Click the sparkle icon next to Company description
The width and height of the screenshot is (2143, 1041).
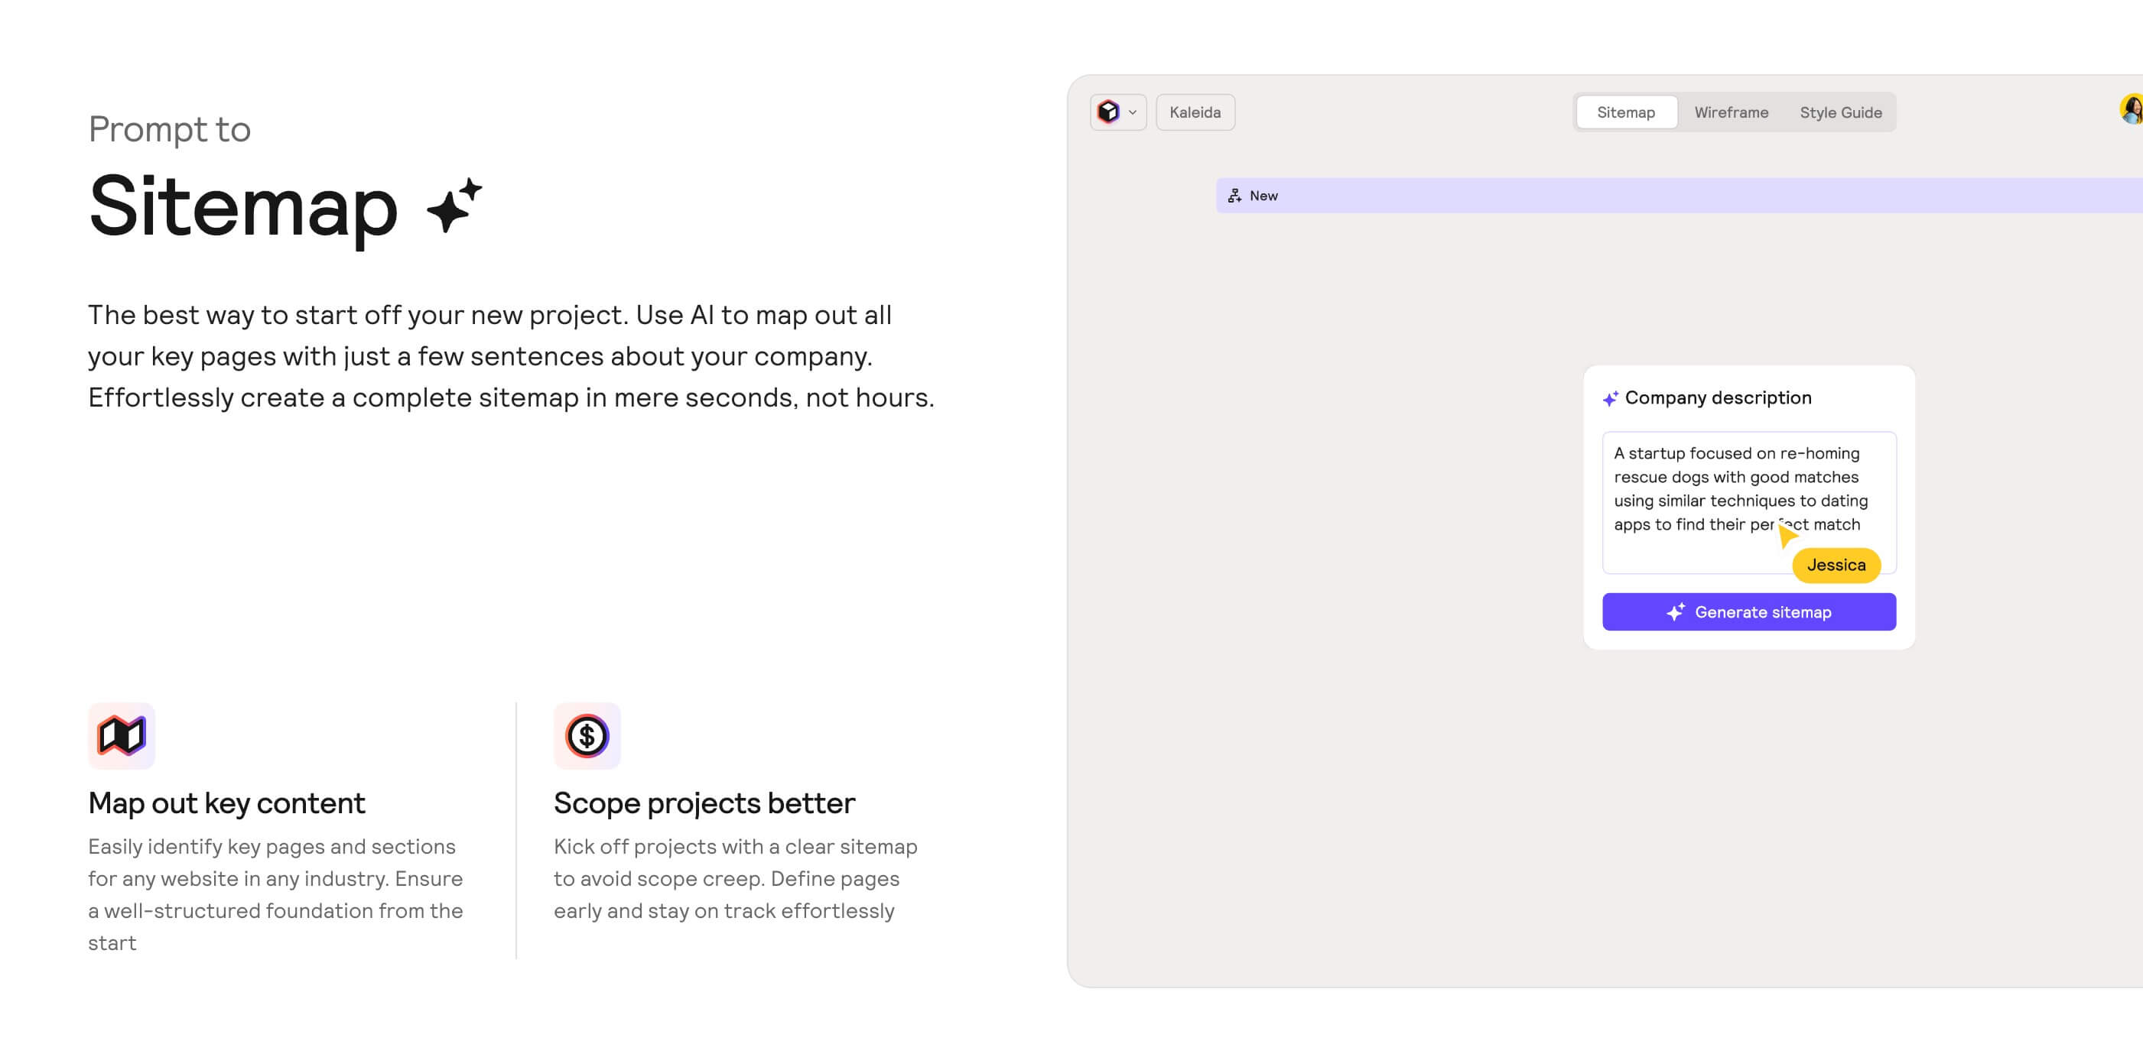pos(1611,399)
